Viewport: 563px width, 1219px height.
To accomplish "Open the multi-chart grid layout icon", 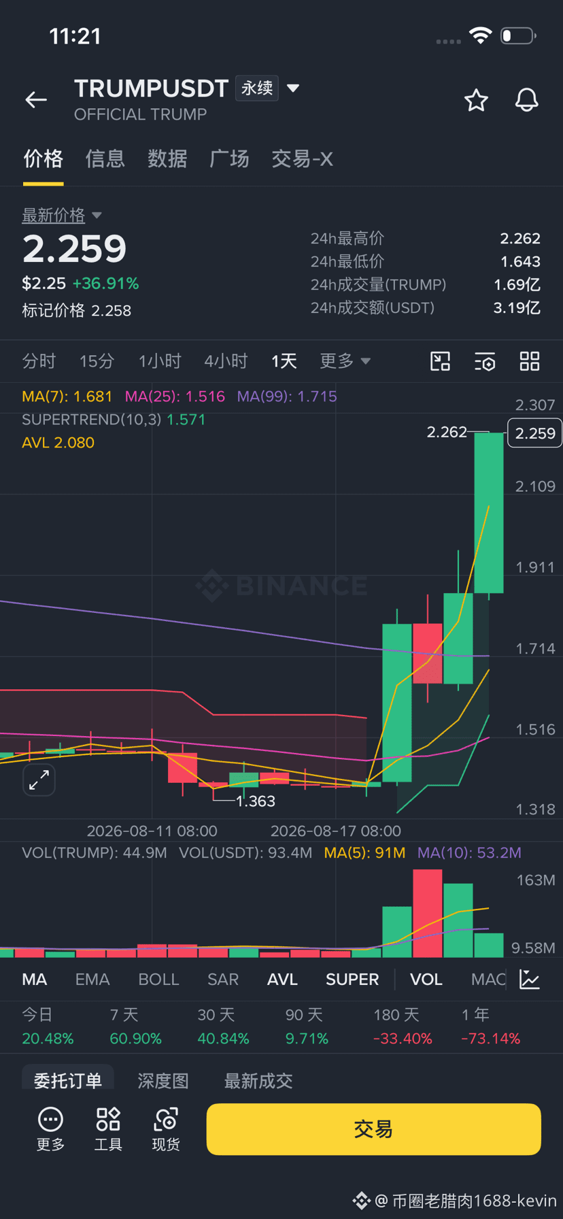I will coord(530,361).
